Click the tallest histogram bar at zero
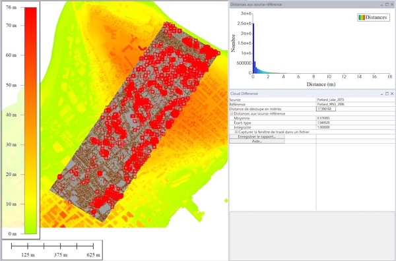The width and height of the screenshot is (396, 261). pos(253,48)
